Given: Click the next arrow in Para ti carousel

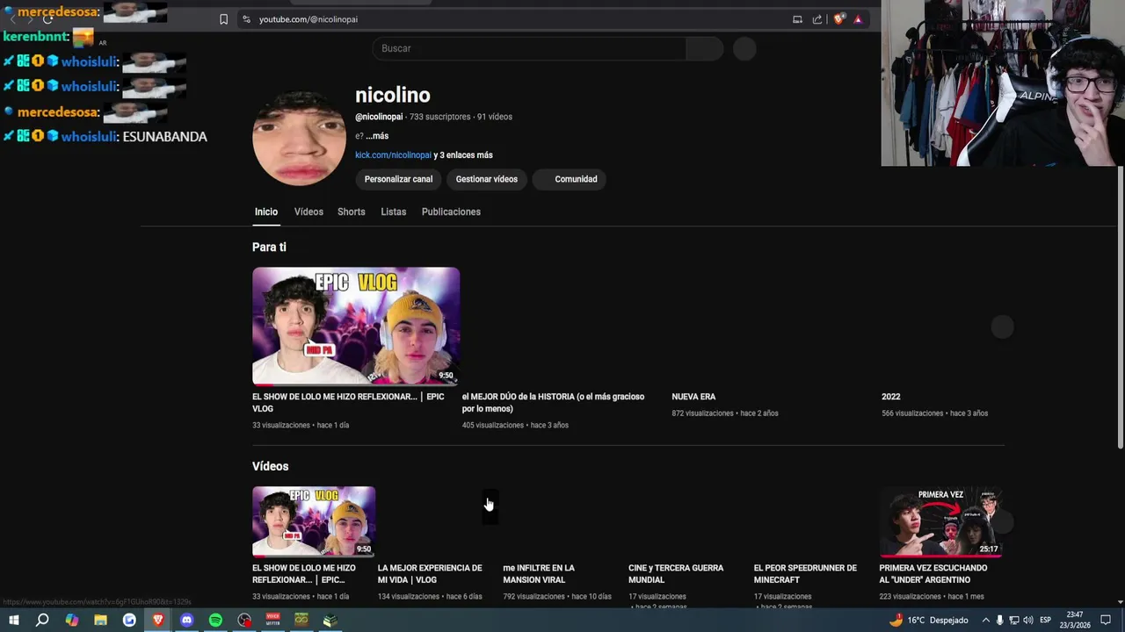Looking at the screenshot, I should coord(1002,327).
